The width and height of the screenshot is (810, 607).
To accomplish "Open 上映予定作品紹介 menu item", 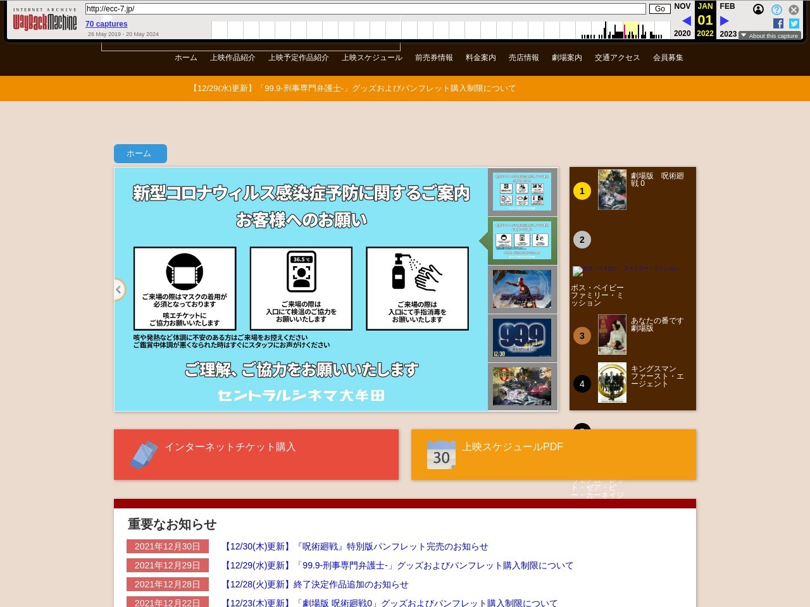I will tap(299, 58).
